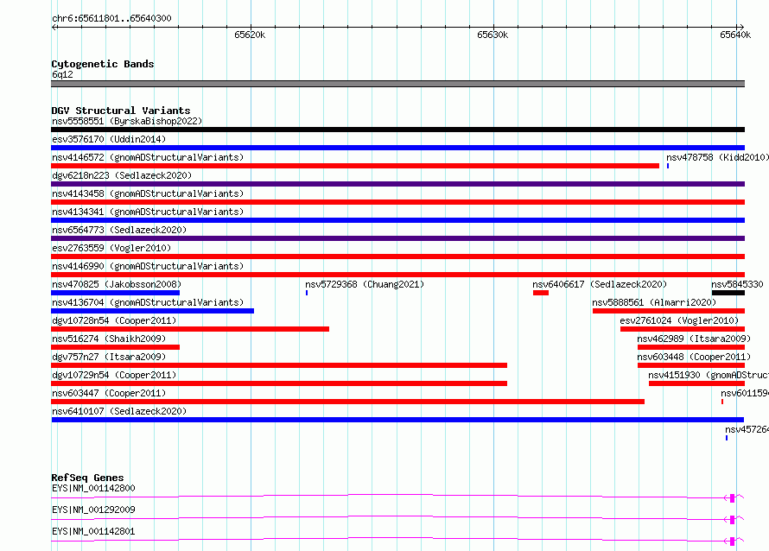Select nsv4143458 gnomAD variant label
Screen dimensions: 769x551
148,193
